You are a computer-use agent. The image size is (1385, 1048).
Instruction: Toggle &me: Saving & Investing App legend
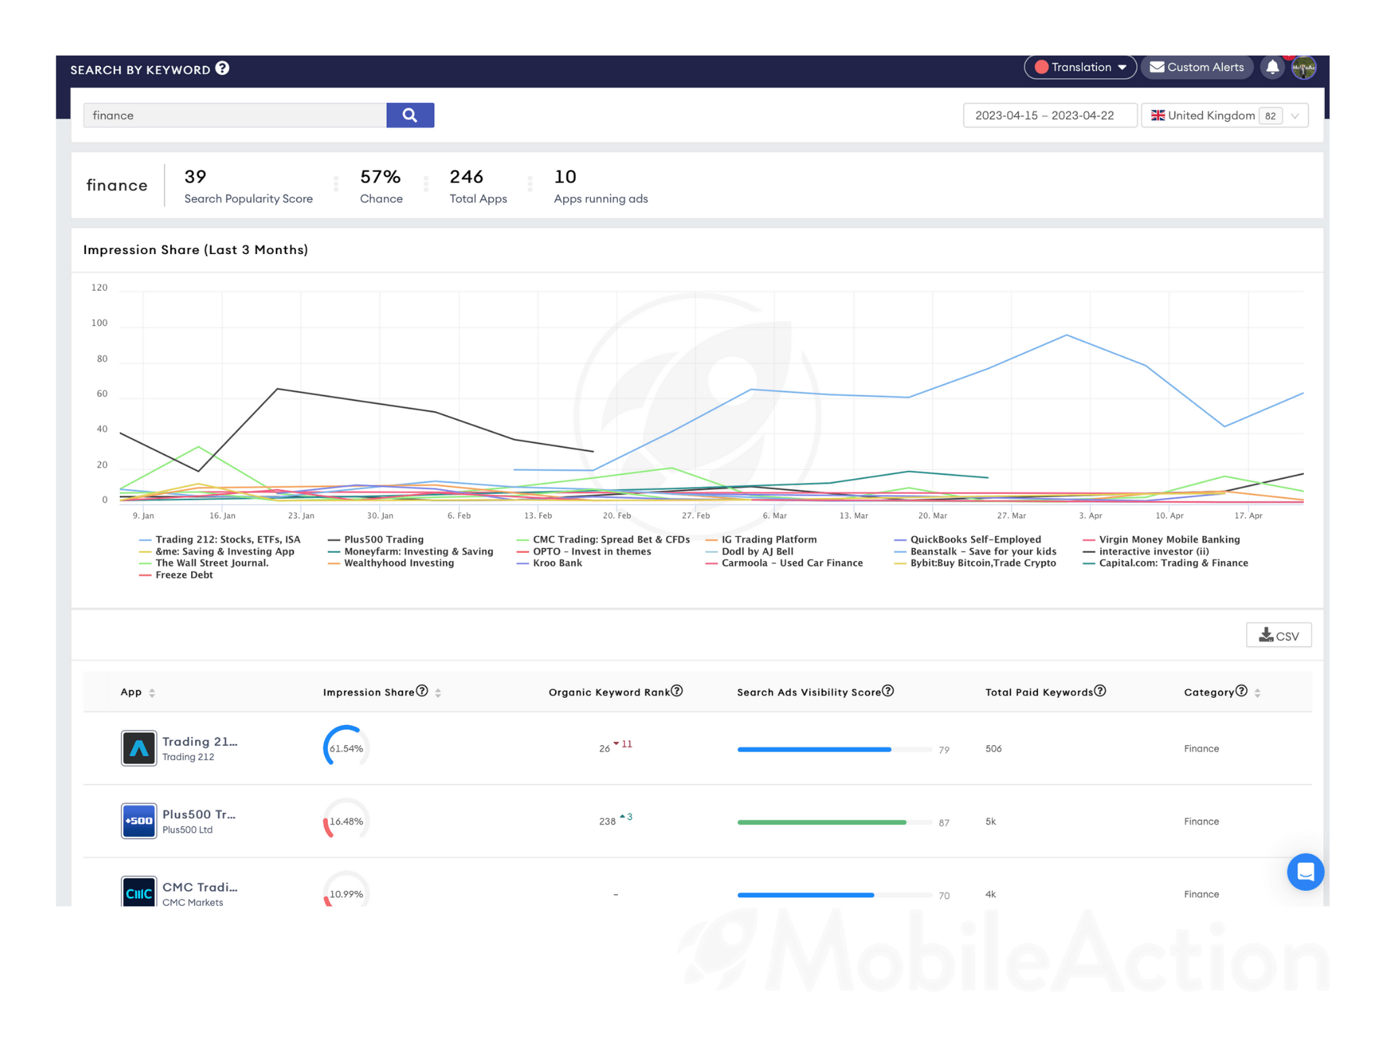[217, 551]
